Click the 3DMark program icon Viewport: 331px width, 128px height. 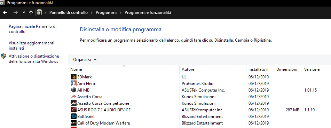73,77
